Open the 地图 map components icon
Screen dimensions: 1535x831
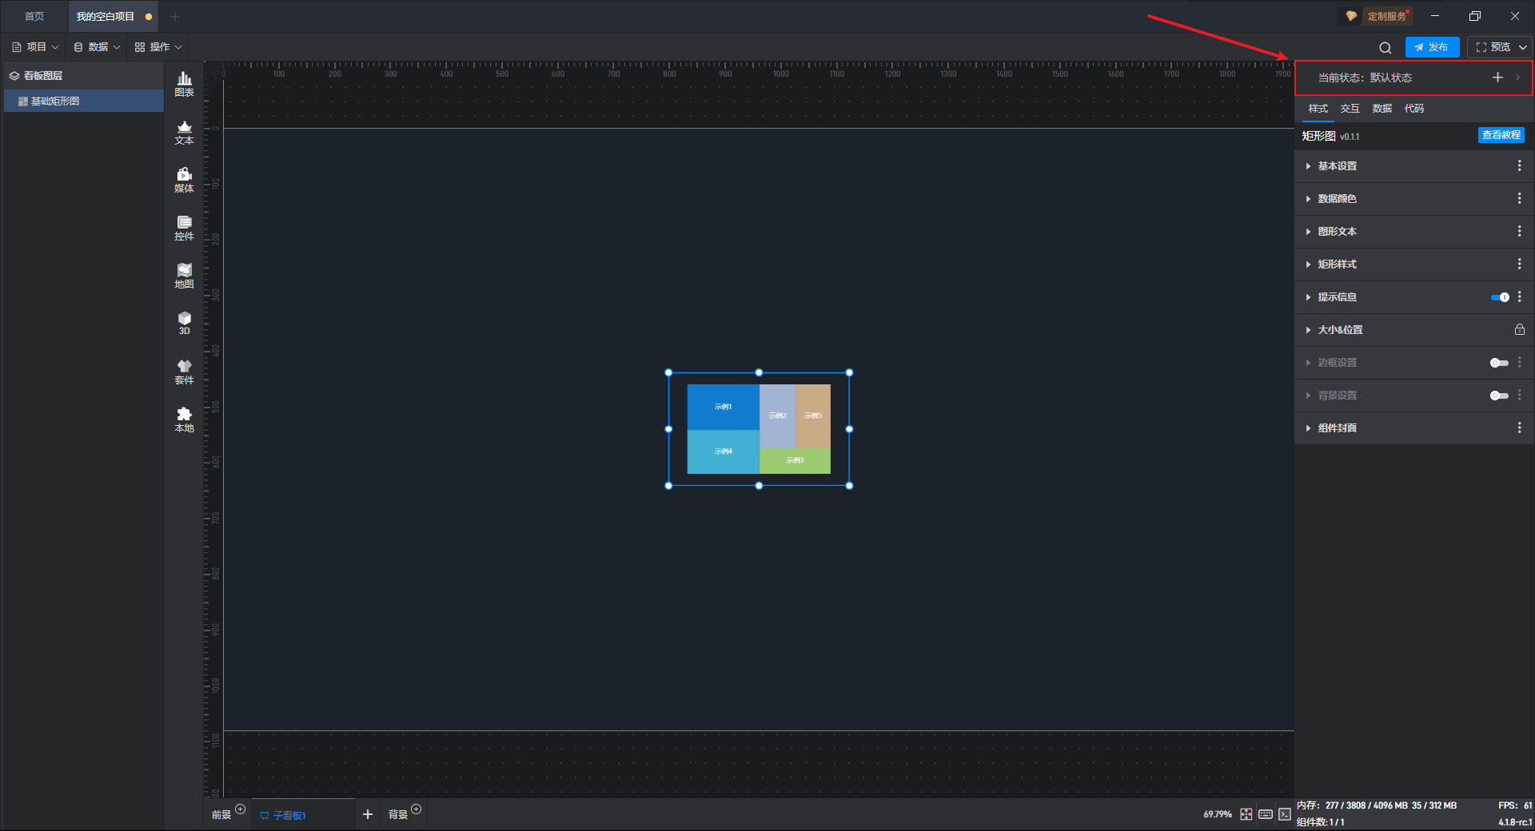click(x=184, y=276)
